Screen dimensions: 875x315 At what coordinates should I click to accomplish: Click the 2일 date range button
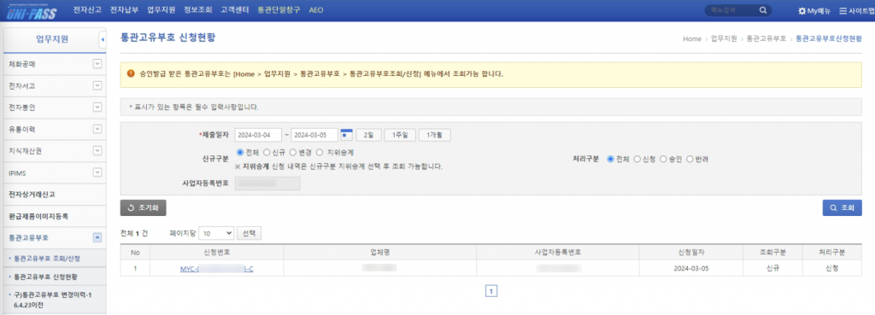pyautogui.click(x=368, y=135)
